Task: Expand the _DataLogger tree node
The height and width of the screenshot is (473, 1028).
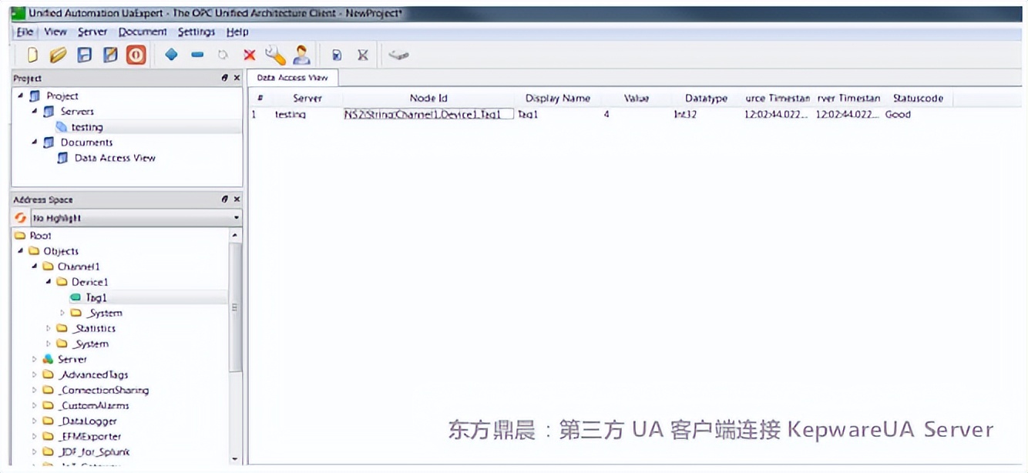Action: (35, 421)
